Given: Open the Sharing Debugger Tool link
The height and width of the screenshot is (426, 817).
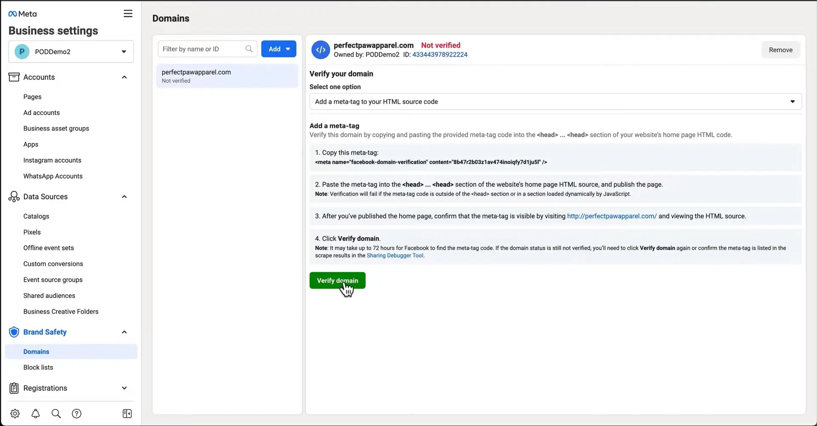Looking at the screenshot, I should point(395,256).
